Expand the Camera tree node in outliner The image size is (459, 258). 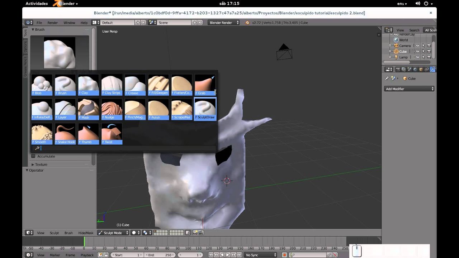390,46
